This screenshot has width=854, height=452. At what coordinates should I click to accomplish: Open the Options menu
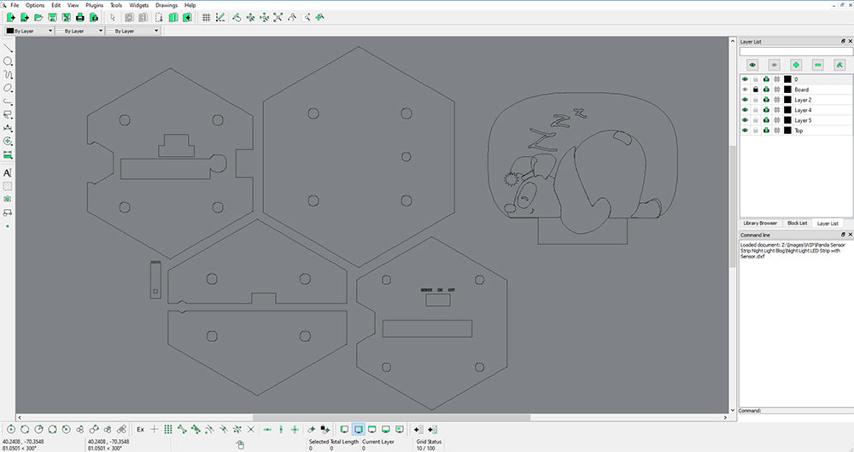coord(35,5)
